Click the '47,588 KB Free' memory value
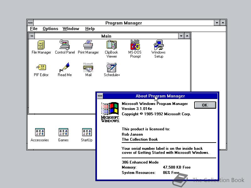Viewport: 251px width, 188px height. 177,167
